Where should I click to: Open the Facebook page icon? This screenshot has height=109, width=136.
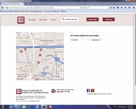point(88,91)
